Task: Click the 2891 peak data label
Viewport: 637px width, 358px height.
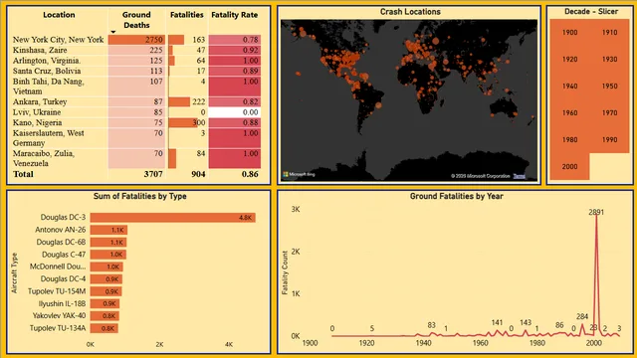Action: pyautogui.click(x=596, y=212)
